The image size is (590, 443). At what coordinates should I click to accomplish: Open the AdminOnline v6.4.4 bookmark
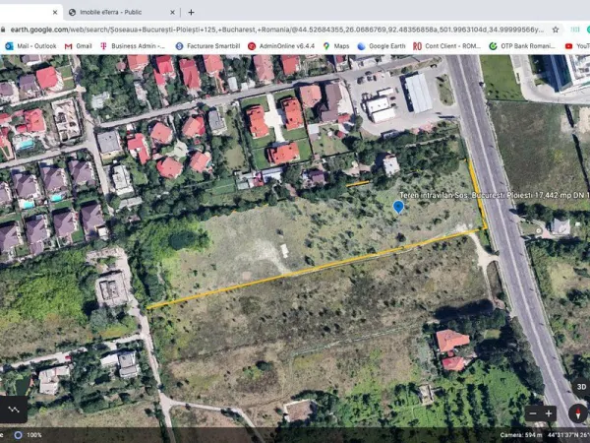(x=281, y=46)
